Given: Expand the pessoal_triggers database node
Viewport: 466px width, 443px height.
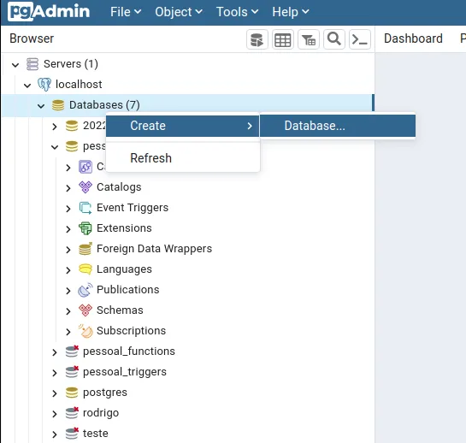Looking at the screenshot, I should [55, 373].
